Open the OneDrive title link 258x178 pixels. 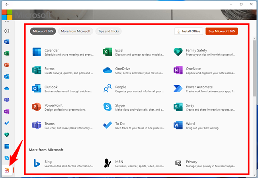coord(123,68)
